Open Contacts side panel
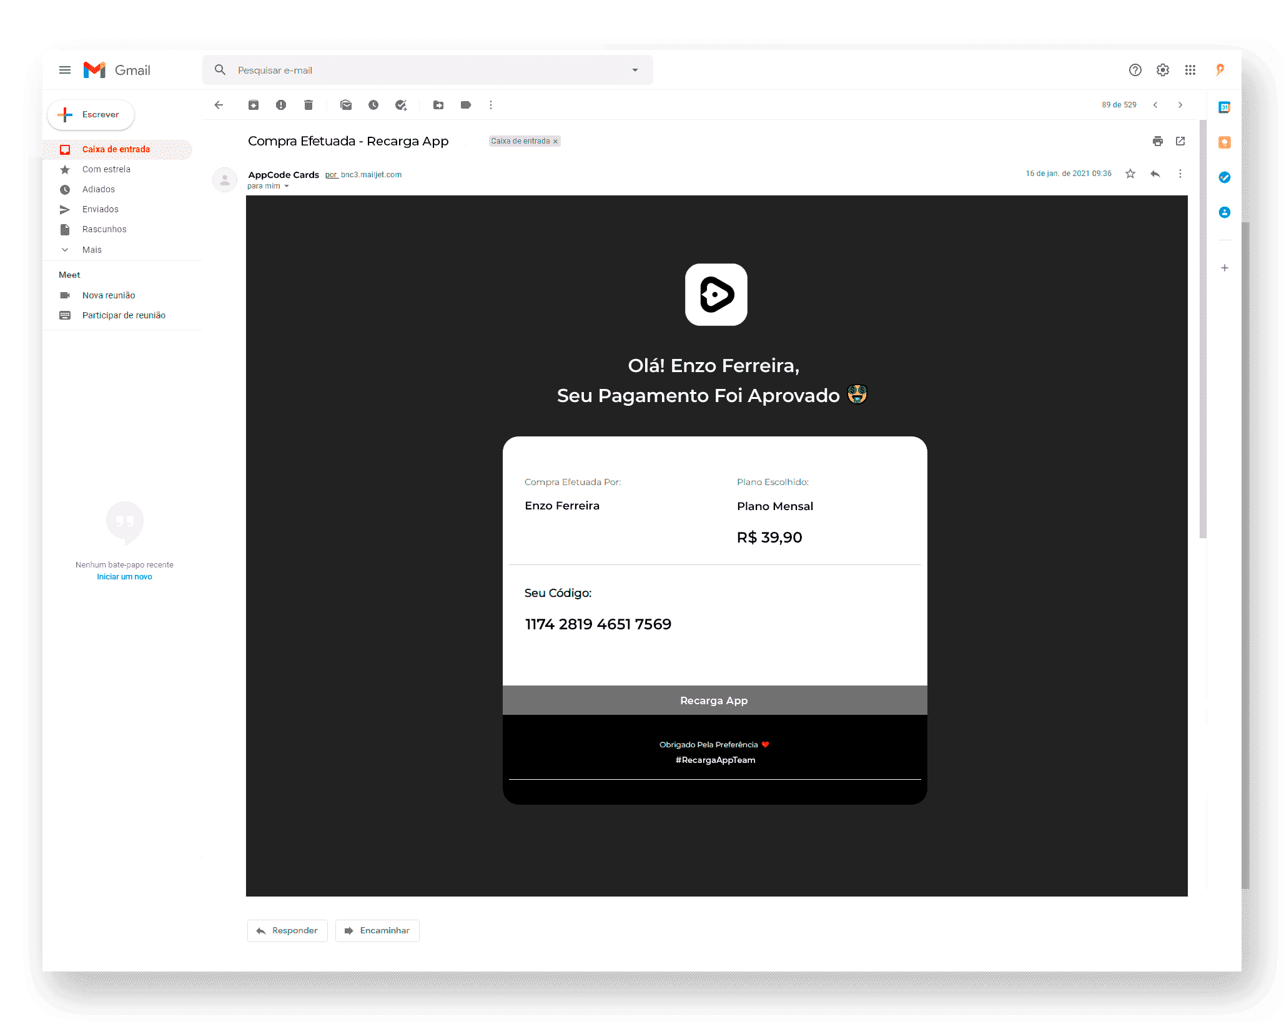The width and height of the screenshot is (1284, 1022). [x=1225, y=212]
